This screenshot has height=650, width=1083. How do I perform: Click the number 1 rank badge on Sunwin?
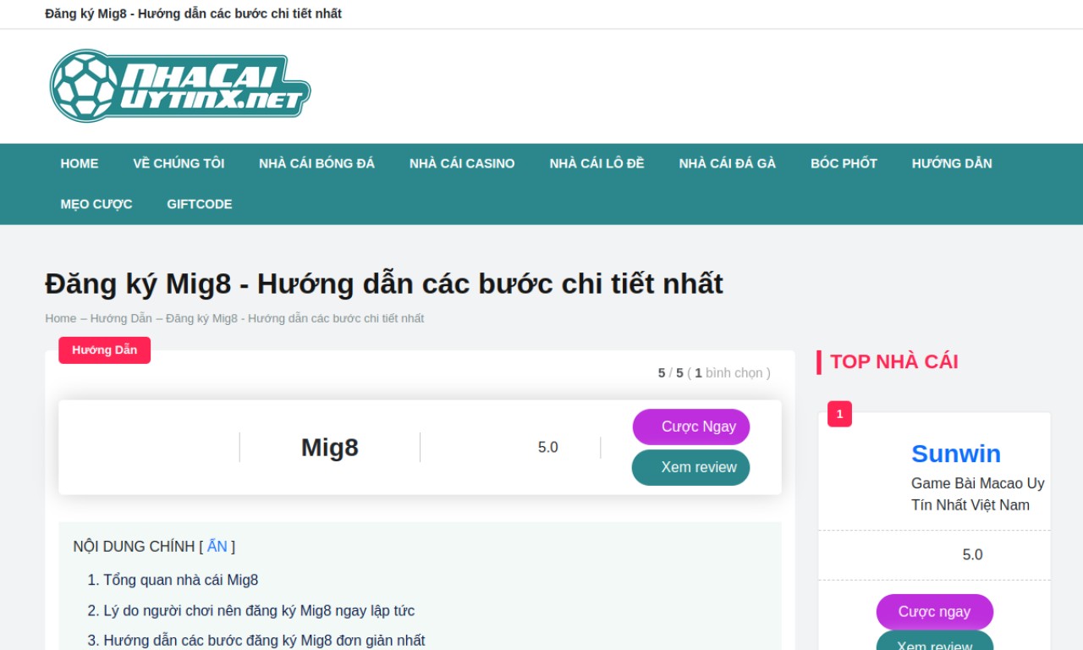tap(839, 414)
